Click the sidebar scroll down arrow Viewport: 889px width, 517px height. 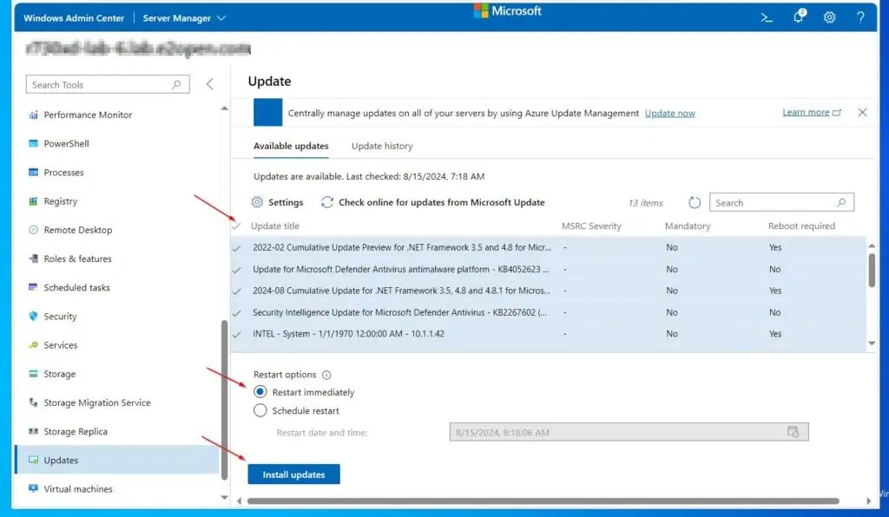pyautogui.click(x=225, y=498)
